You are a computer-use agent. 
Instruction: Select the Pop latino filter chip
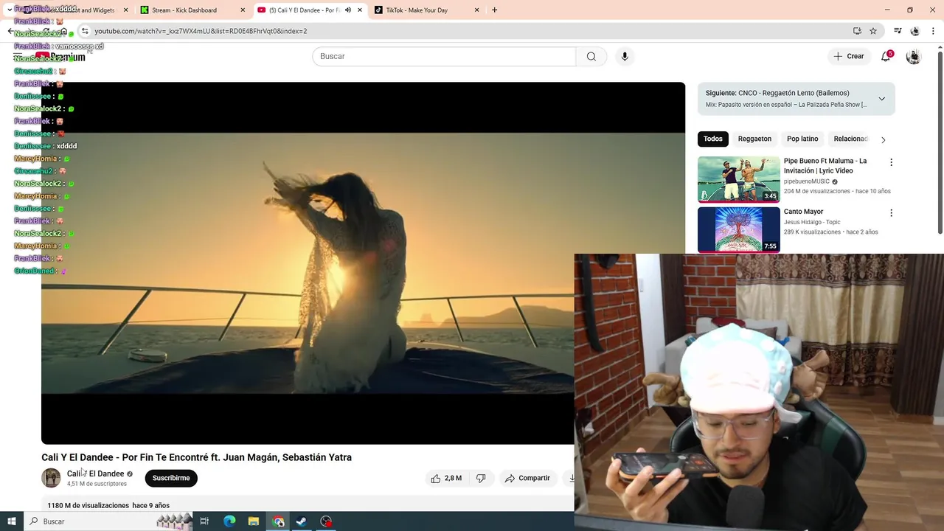point(802,139)
